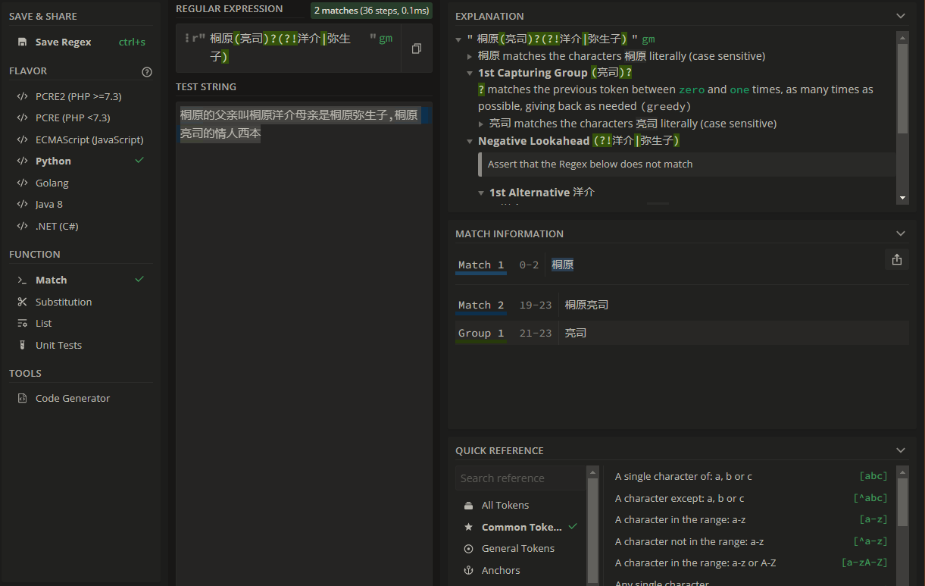Click the drag handle before the regex delimiter

pos(186,37)
